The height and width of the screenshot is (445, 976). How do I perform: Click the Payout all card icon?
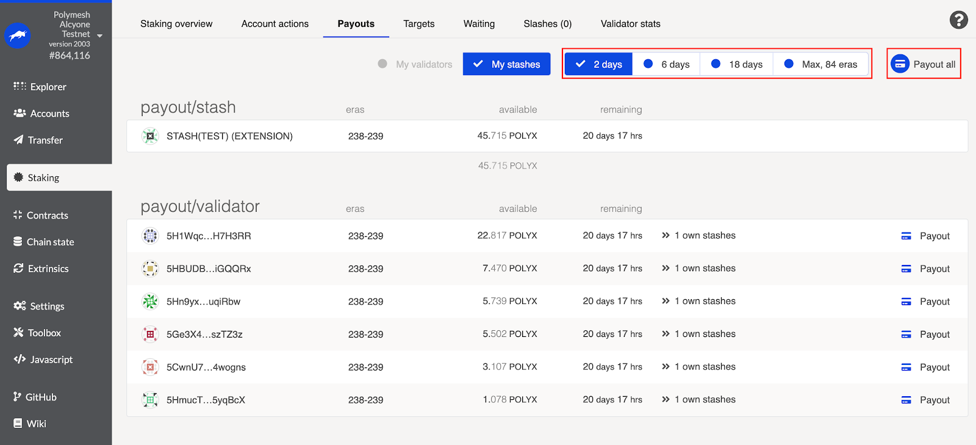pos(900,63)
